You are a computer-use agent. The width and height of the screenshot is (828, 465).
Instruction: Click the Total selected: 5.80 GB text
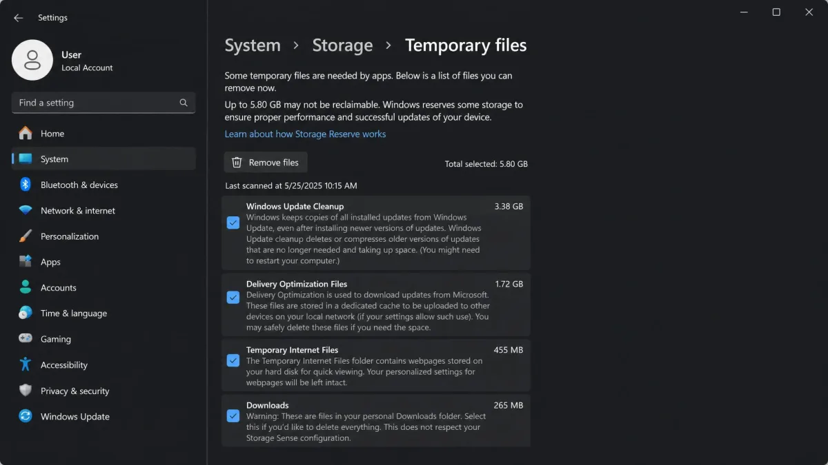point(486,164)
